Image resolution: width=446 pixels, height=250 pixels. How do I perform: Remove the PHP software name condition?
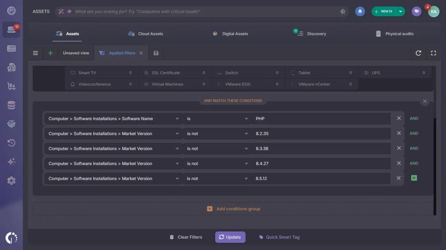click(x=399, y=118)
